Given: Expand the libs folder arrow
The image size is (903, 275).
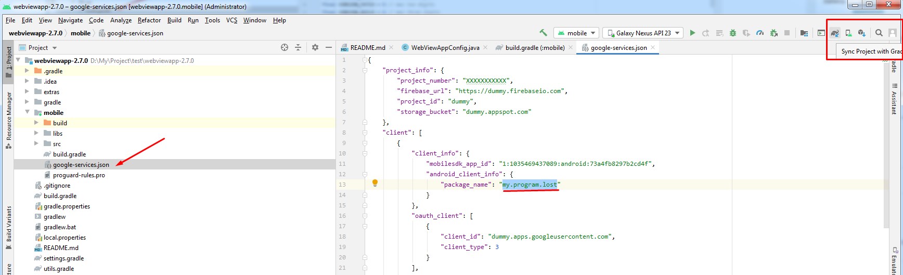Looking at the screenshot, I should tap(36, 133).
